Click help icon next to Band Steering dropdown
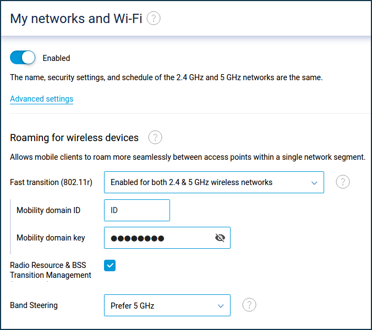Viewport: 372px width, 330px height. (249, 305)
